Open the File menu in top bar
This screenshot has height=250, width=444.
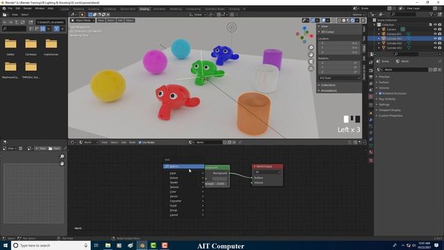click(x=10, y=8)
